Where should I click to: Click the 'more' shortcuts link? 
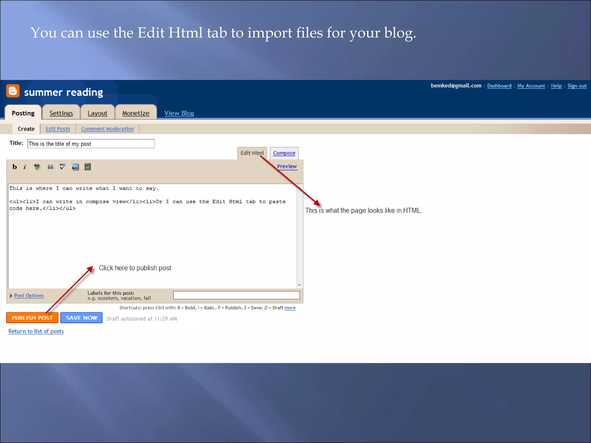coord(290,308)
